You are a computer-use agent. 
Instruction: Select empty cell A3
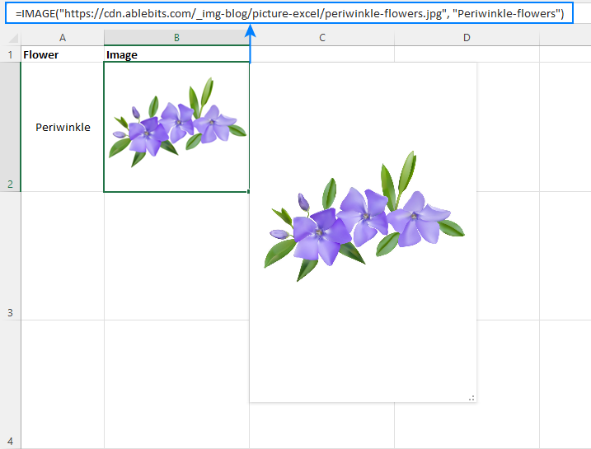(x=63, y=255)
